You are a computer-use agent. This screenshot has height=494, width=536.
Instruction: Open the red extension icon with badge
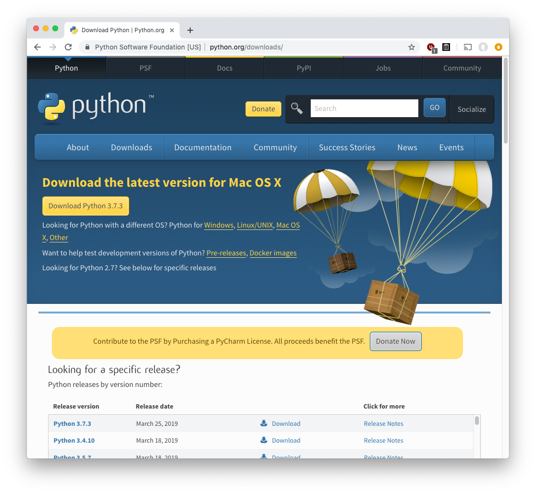(432, 48)
